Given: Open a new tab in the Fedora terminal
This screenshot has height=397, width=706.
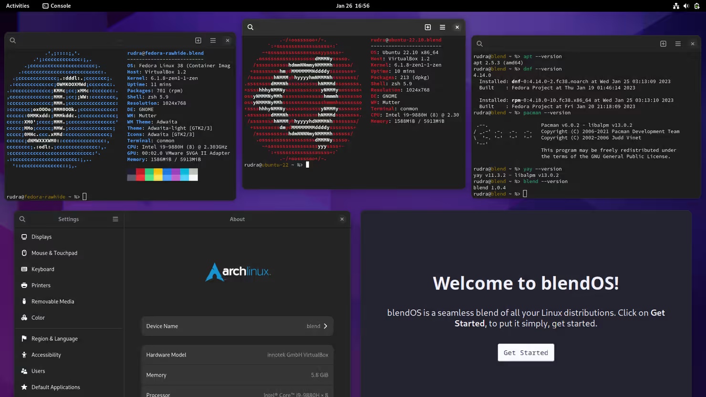Looking at the screenshot, I should tap(197, 41).
